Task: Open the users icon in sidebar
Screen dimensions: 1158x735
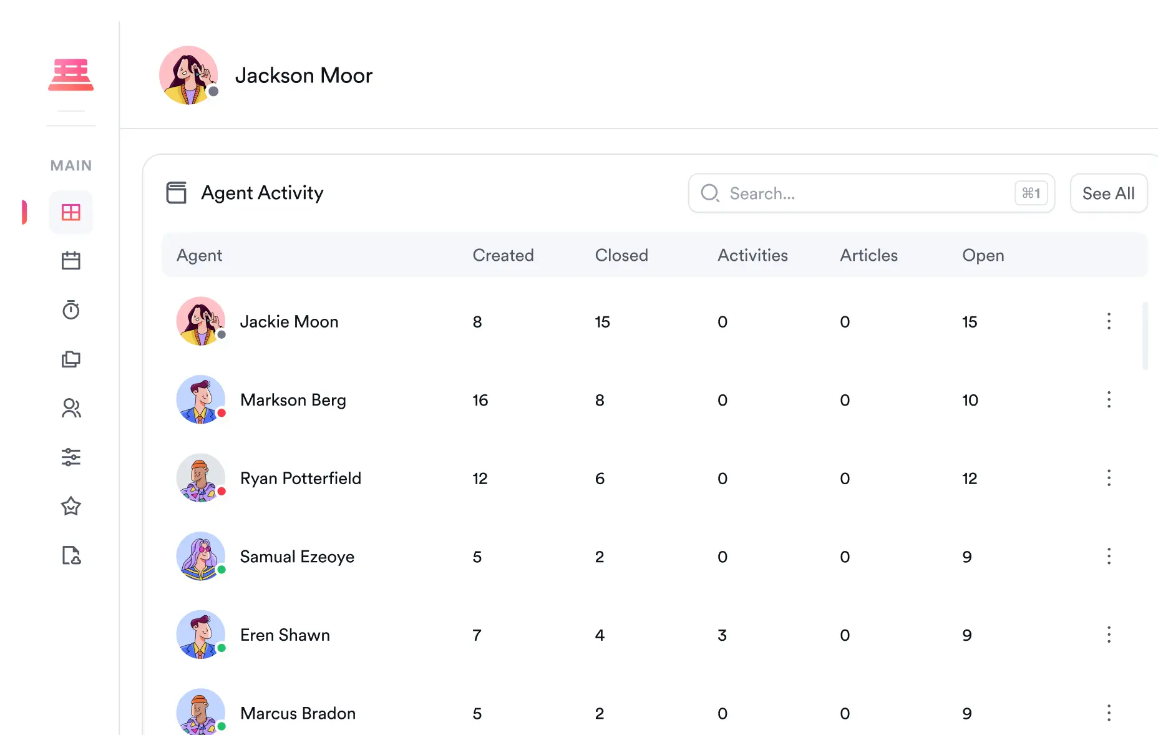Action: [x=71, y=408]
